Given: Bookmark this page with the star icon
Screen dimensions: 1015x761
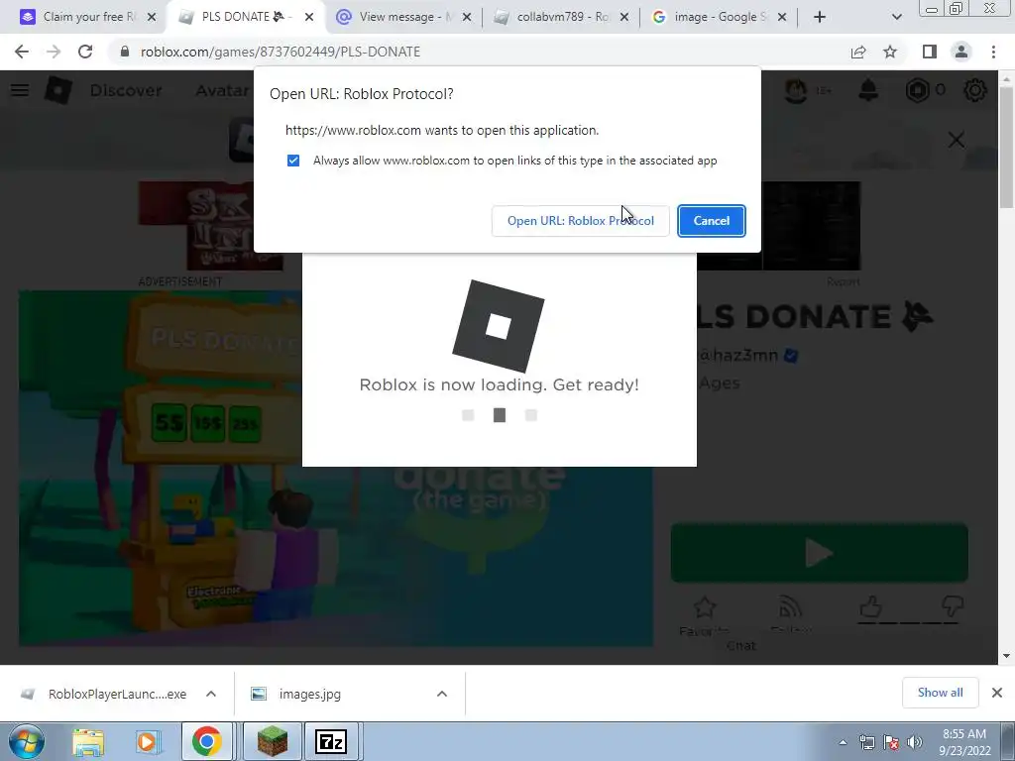Looking at the screenshot, I should [890, 52].
